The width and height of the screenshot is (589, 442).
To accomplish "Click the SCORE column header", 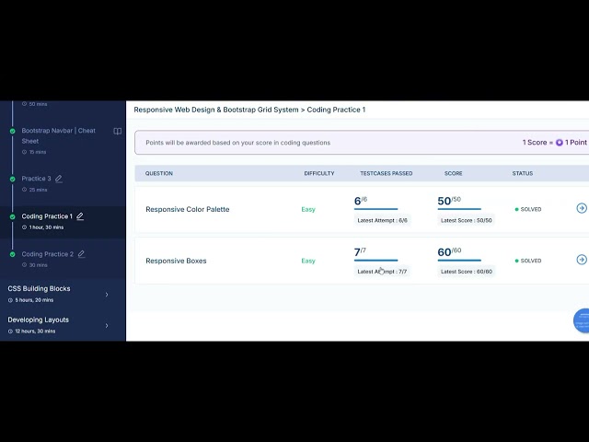I will pos(454,173).
